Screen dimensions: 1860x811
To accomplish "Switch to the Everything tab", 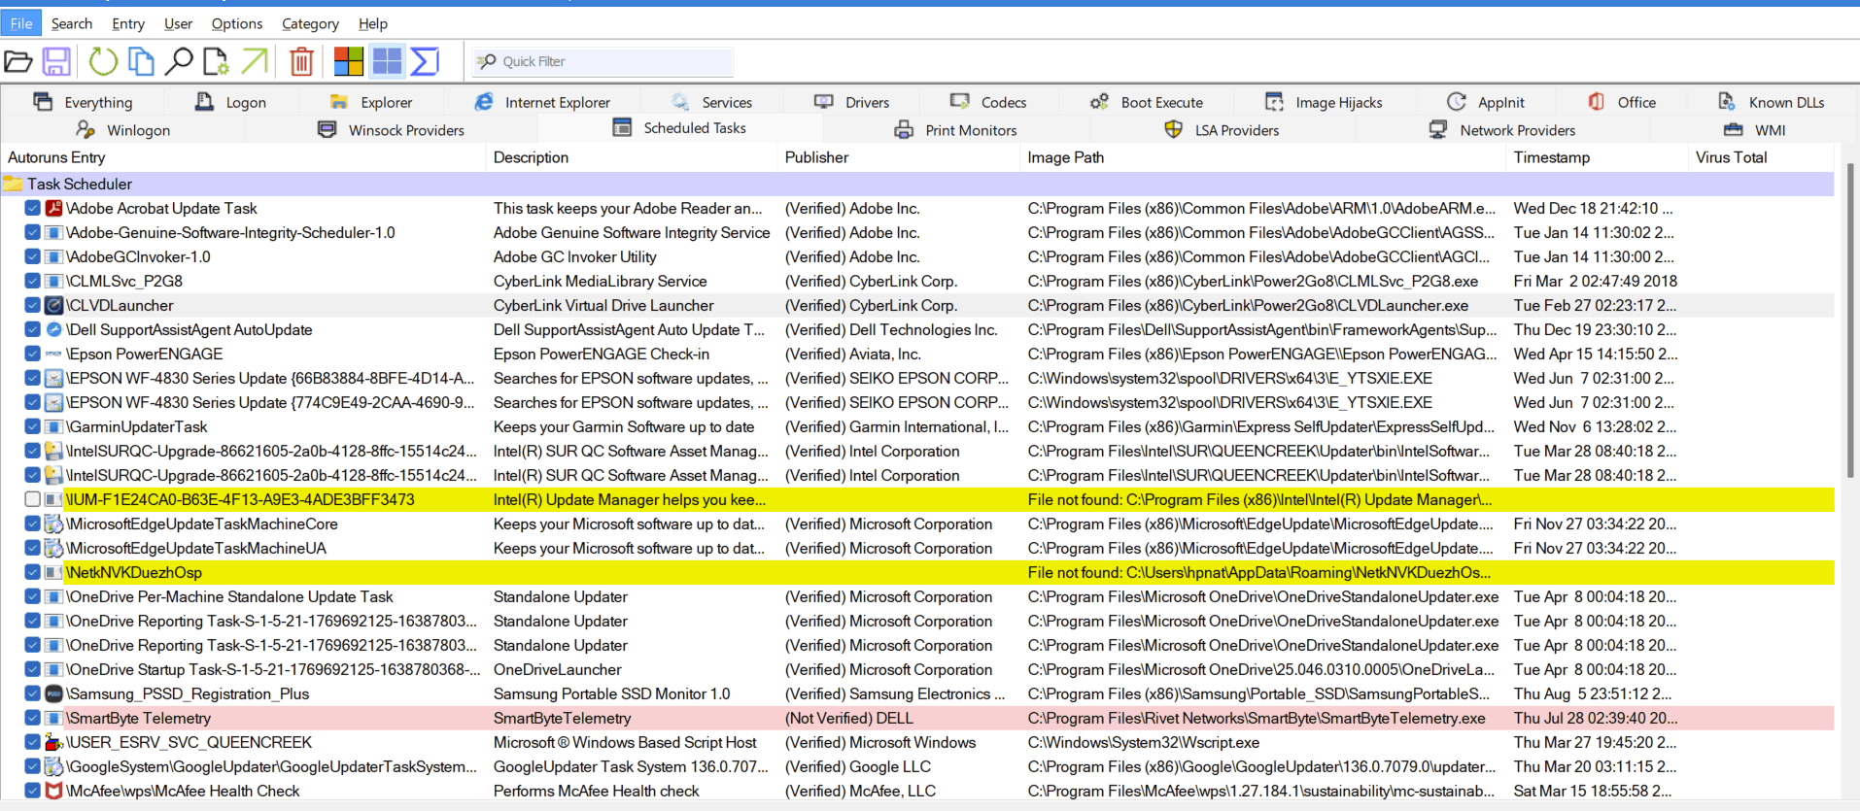I will (x=83, y=102).
